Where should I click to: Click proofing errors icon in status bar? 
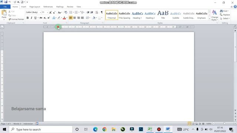37,124
